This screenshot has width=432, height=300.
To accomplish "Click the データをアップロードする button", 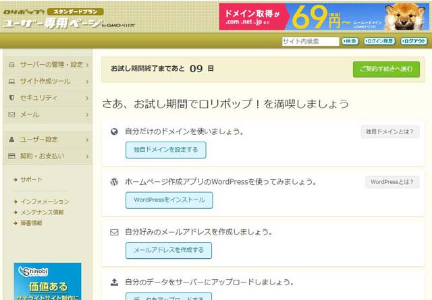I will pos(169,297).
